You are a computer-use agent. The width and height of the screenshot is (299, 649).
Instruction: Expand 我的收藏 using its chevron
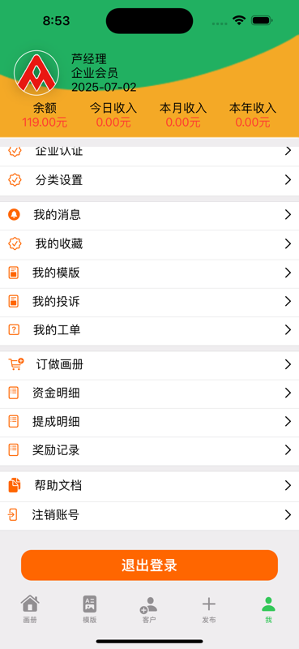(x=288, y=244)
